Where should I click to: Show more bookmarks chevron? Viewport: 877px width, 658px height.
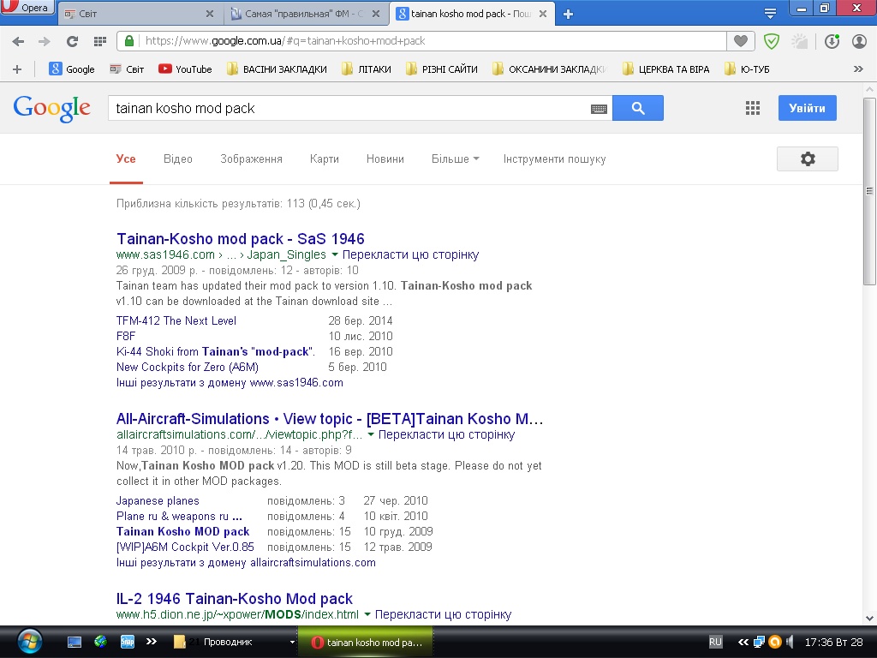858,69
